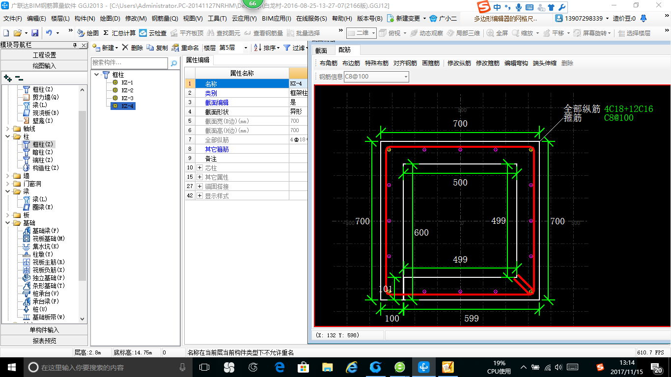Screen dimensions: 671x377
Task: Select 剪力墙(Q) in navigation tree
Action: 46,97
